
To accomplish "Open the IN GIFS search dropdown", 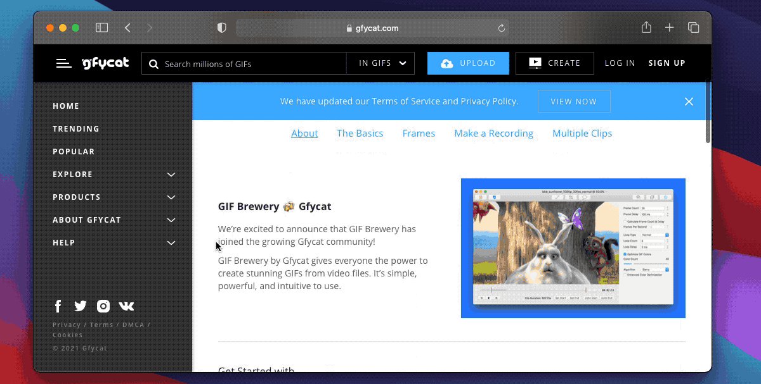I will point(382,63).
